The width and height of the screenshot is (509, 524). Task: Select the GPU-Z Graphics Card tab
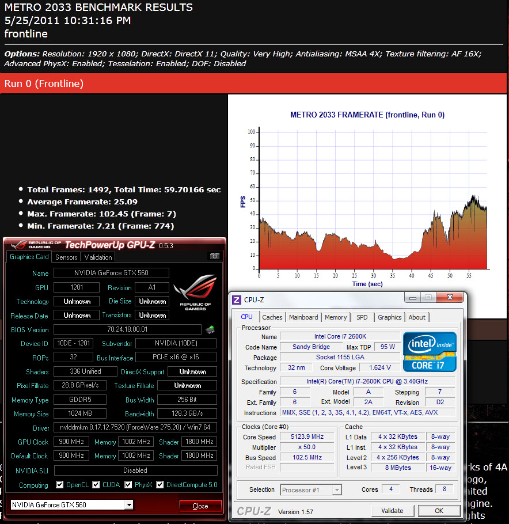click(x=29, y=257)
